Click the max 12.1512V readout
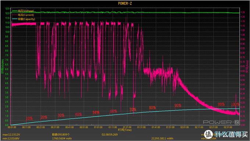Image resolution: width=250 pixels, height=141 pixels. (x=11, y=135)
